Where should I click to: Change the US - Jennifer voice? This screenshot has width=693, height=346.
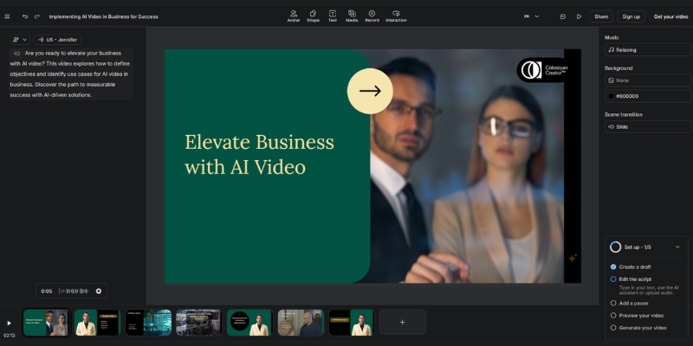tap(57, 40)
